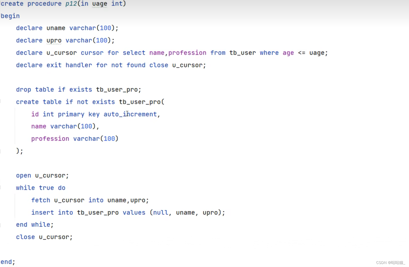Click 'u_cursor' in the open statement
409x267 pixels.
[50, 176]
